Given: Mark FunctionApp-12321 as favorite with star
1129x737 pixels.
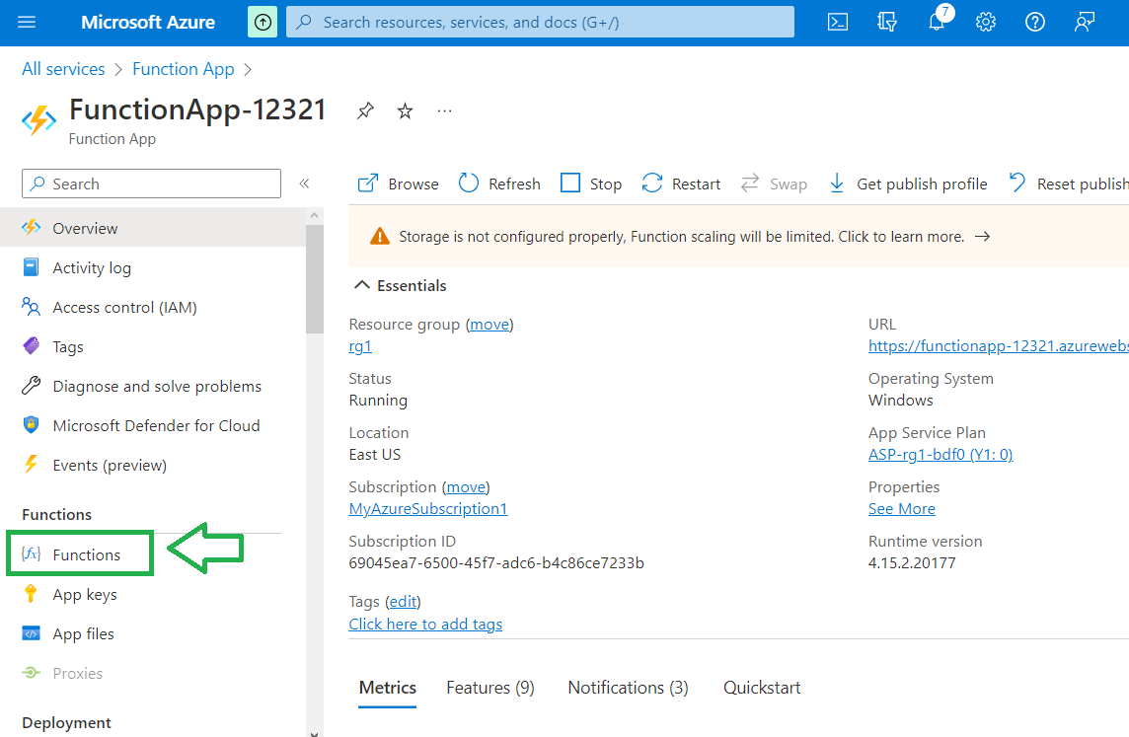Looking at the screenshot, I should click(x=406, y=111).
